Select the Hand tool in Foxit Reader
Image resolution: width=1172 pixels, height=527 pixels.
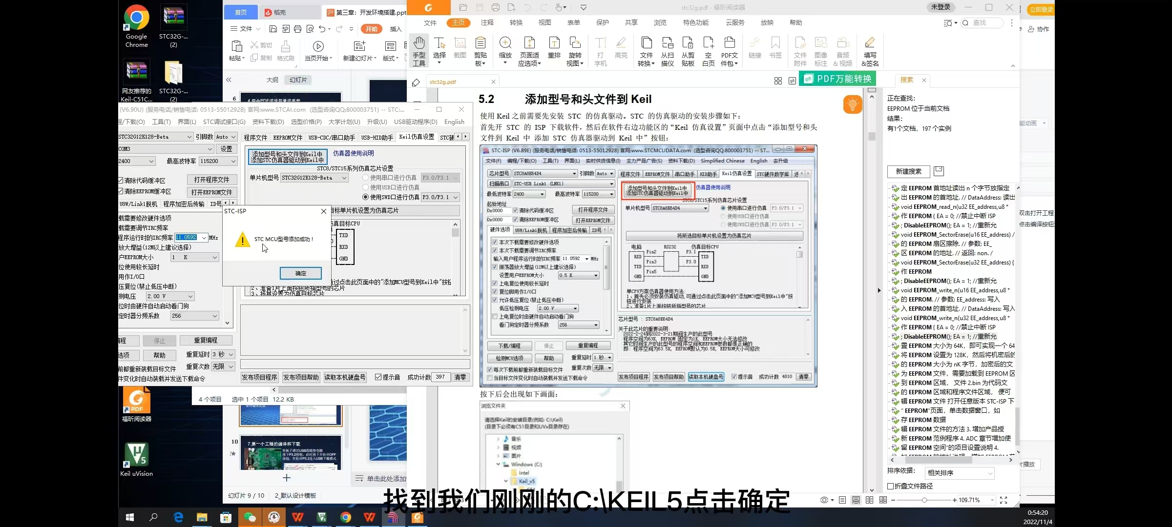(419, 51)
